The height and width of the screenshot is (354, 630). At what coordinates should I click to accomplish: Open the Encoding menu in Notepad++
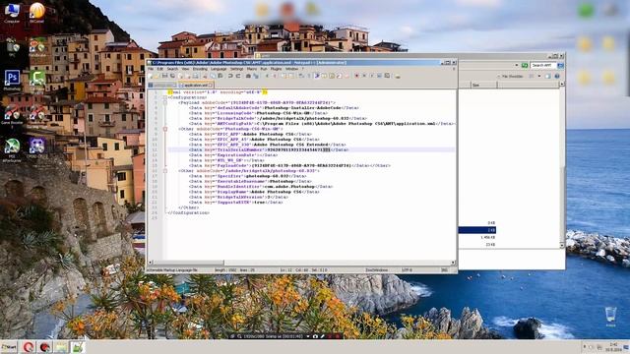(200, 69)
